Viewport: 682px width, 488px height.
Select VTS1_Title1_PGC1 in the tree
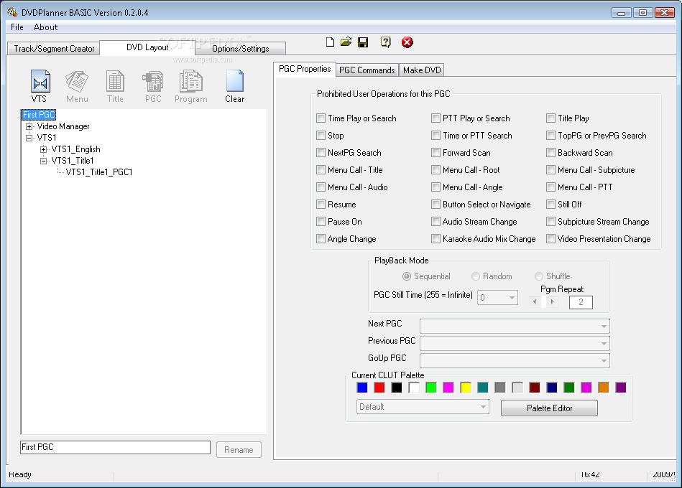point(99,172)
